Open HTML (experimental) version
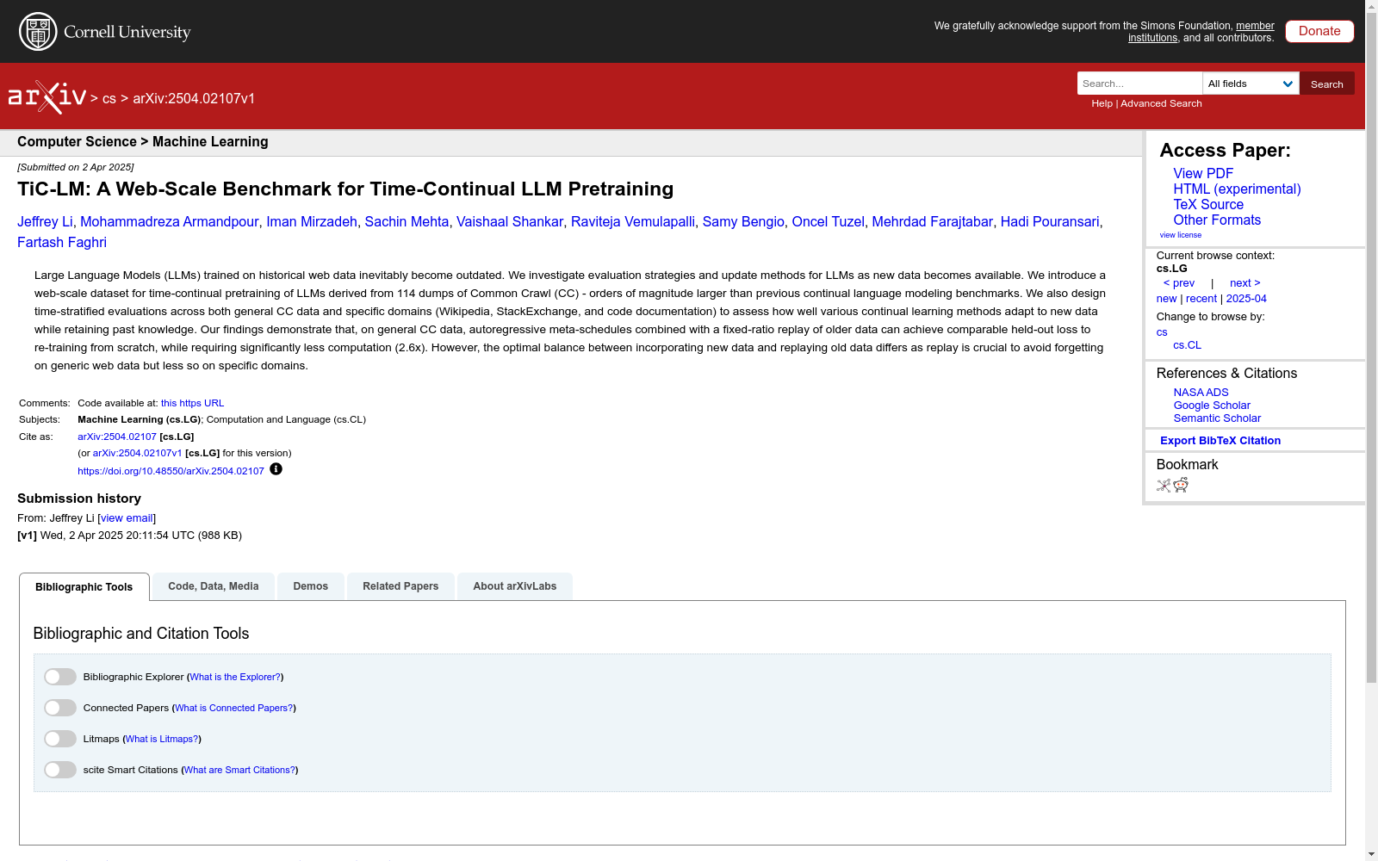Image resolution: width=1378 pixels, height=861 pixels. pyautogui.click(x=1237, y=189)
